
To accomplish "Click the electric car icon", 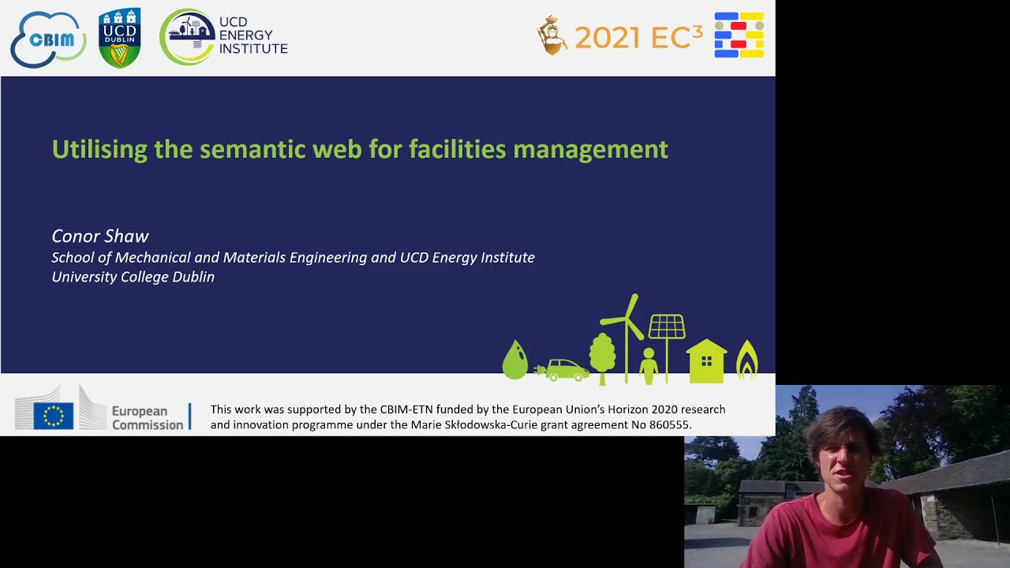I will [x=562, y=371].
